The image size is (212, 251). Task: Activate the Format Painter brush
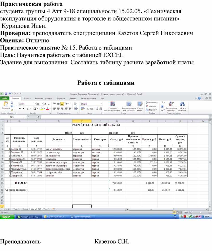(12, 110)
